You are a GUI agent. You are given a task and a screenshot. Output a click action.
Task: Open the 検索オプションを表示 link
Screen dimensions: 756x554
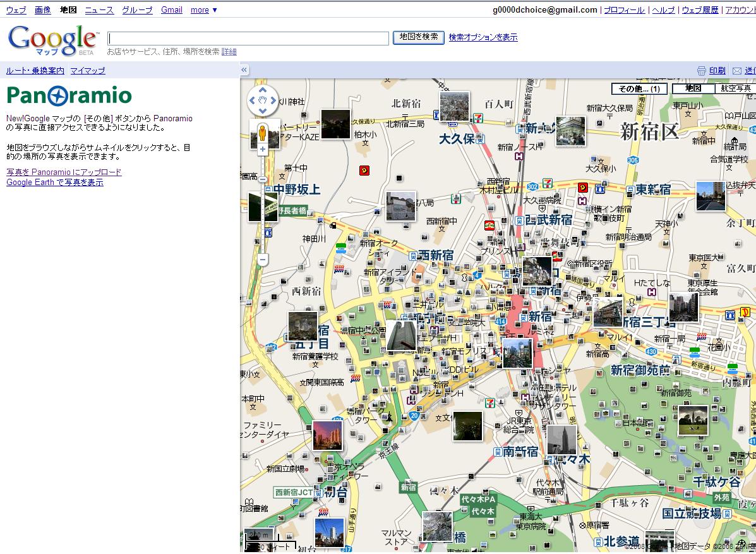pos(483,37)
